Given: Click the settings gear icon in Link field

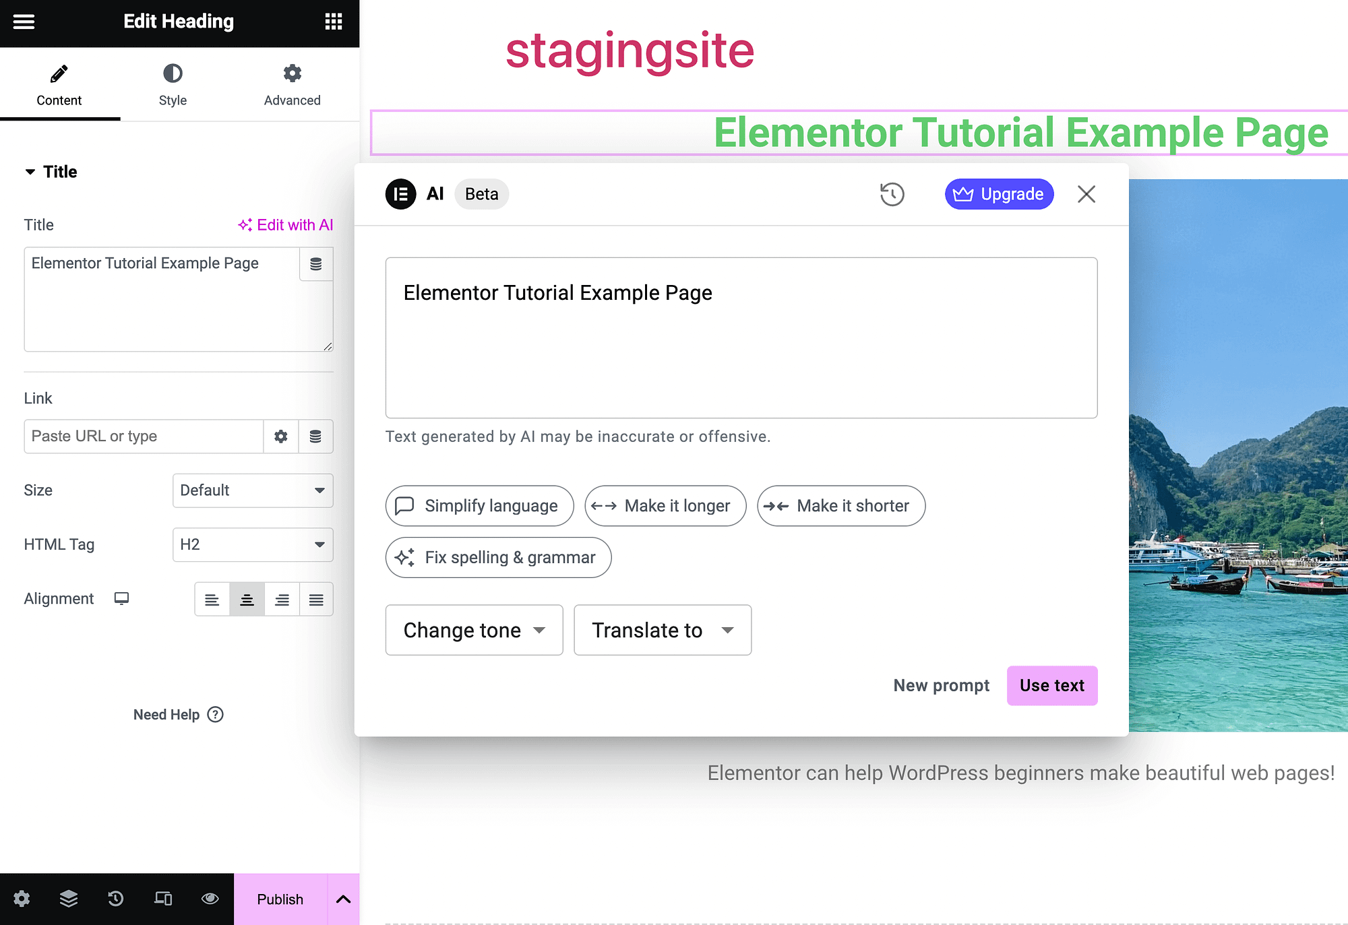Looking at the screenshot, I should (x=280, y=435).
